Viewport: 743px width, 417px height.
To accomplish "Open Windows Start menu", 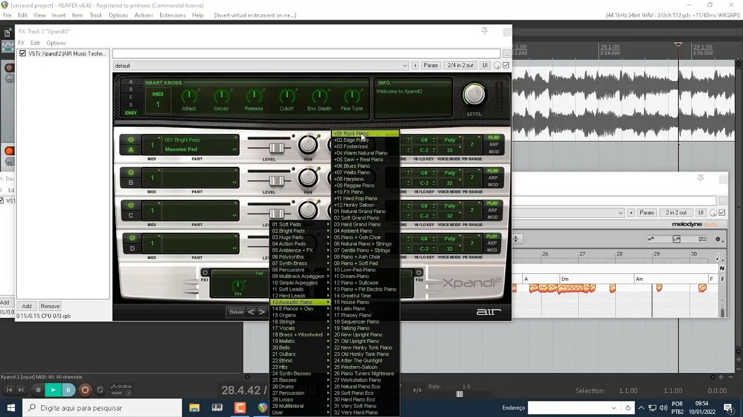I will tap(10, 408).
